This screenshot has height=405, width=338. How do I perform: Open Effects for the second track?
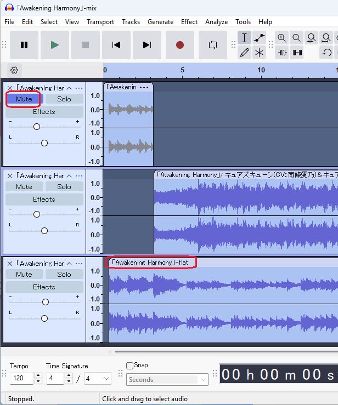coord(44,199)
